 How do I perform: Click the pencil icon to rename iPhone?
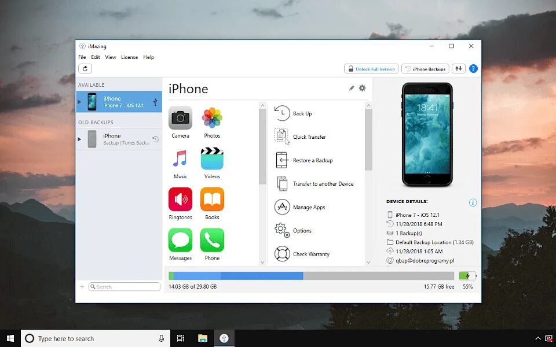click(x=352, y=88)
